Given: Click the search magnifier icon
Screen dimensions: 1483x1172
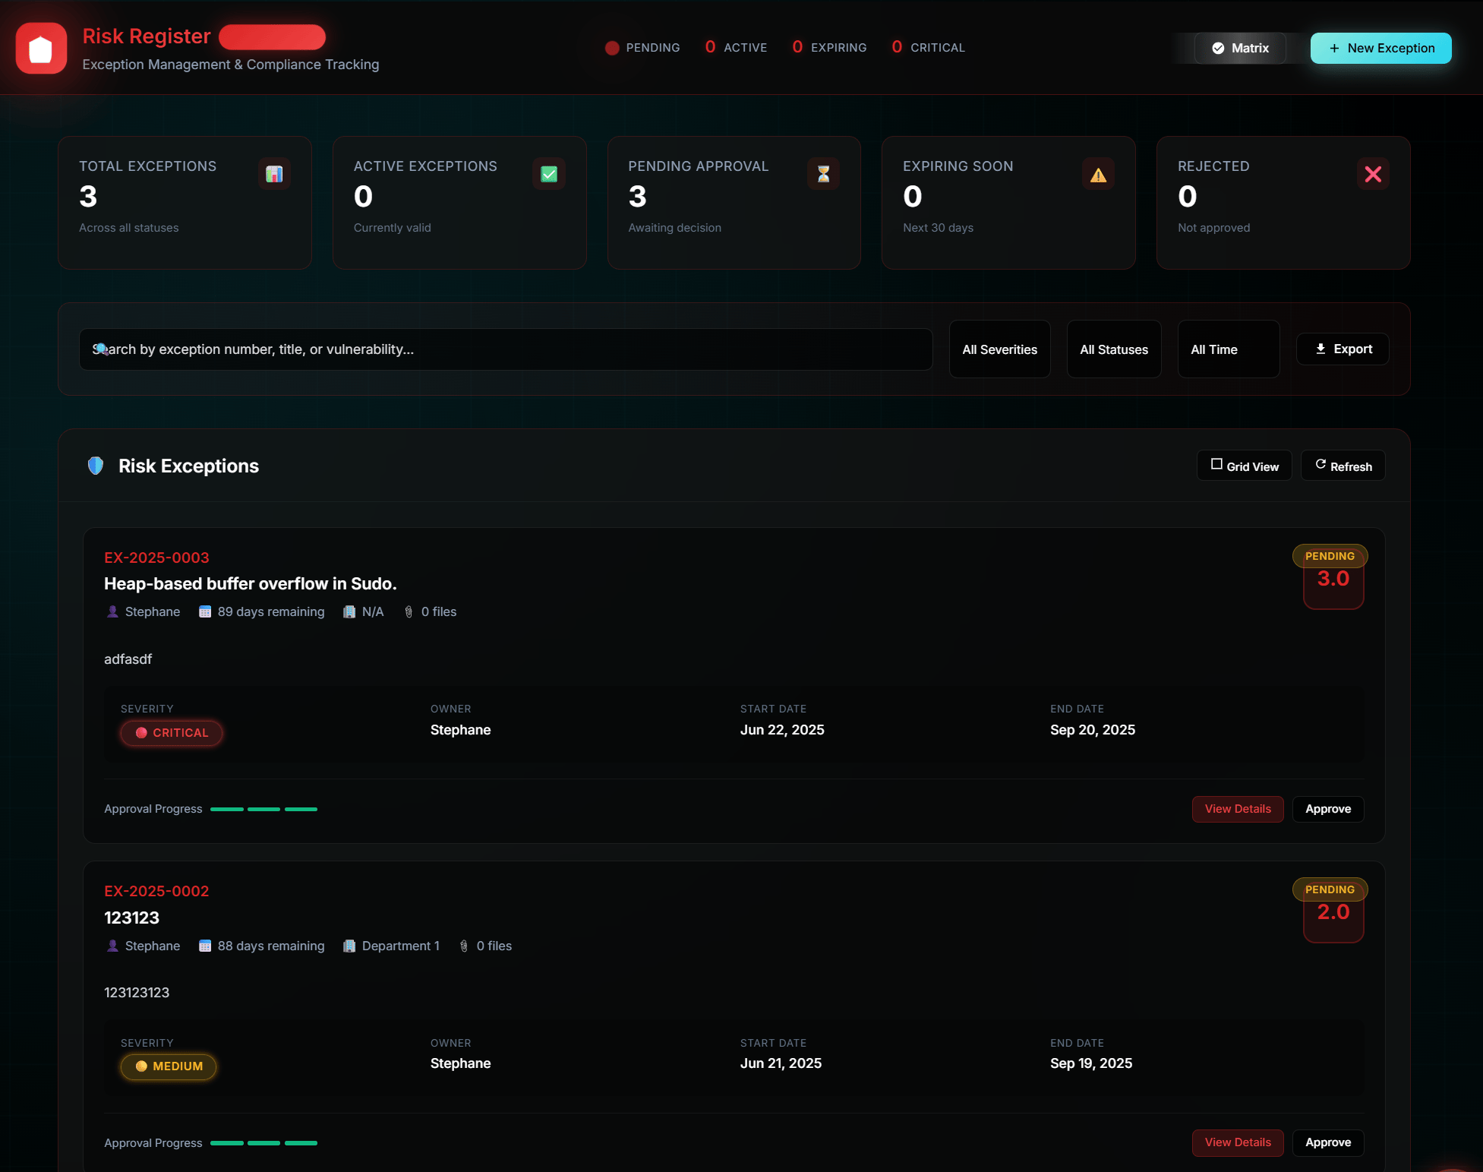Looking at the screenshot, I should coord(101,349).
